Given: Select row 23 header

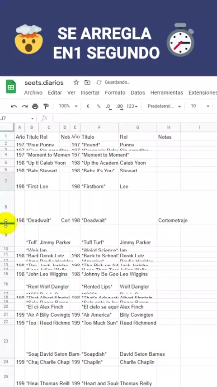Looking at the screenshot, I should pos(7,341).
